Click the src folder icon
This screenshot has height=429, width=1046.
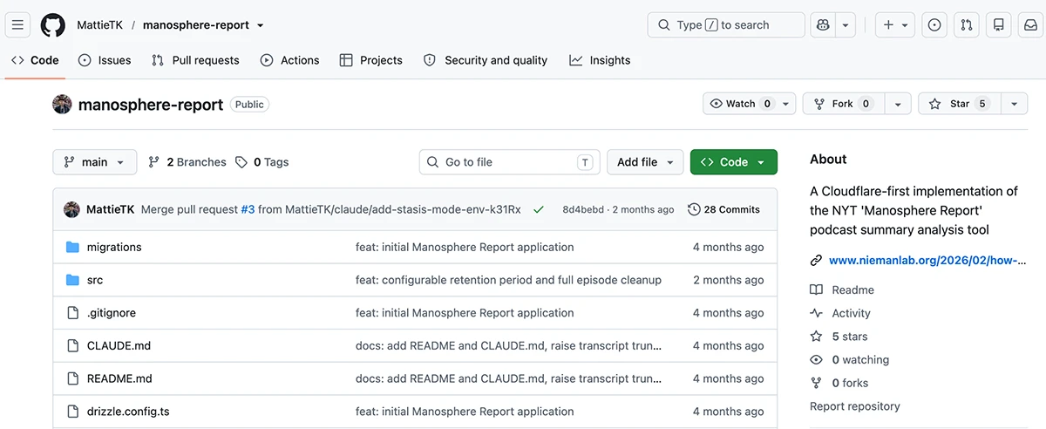pos(73,280)
